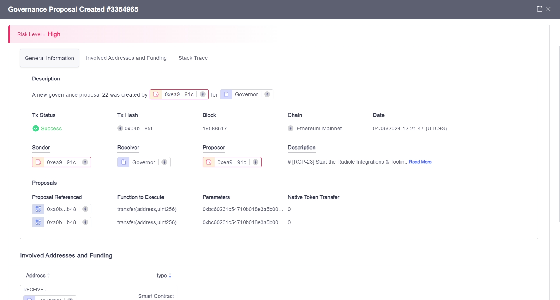The height and width of the screenshot is (300, 560).
Task: Click Ethereum icon in Proposer address chip
Action: point(255,162)
